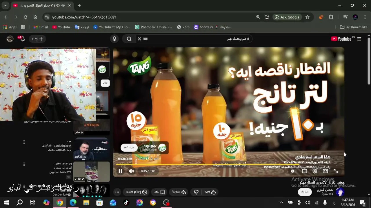This screenshot has width=371, height=208.
Task: Open Tang Egypt advertiser link on ad
Action: pos(149,148)
